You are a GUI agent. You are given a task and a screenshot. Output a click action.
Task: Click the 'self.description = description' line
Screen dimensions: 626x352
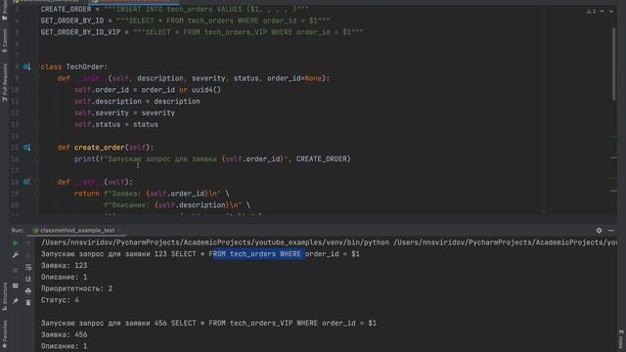click(x=137, y=102)
